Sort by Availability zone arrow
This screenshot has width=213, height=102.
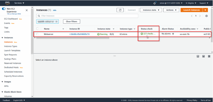tap(197, 29)
